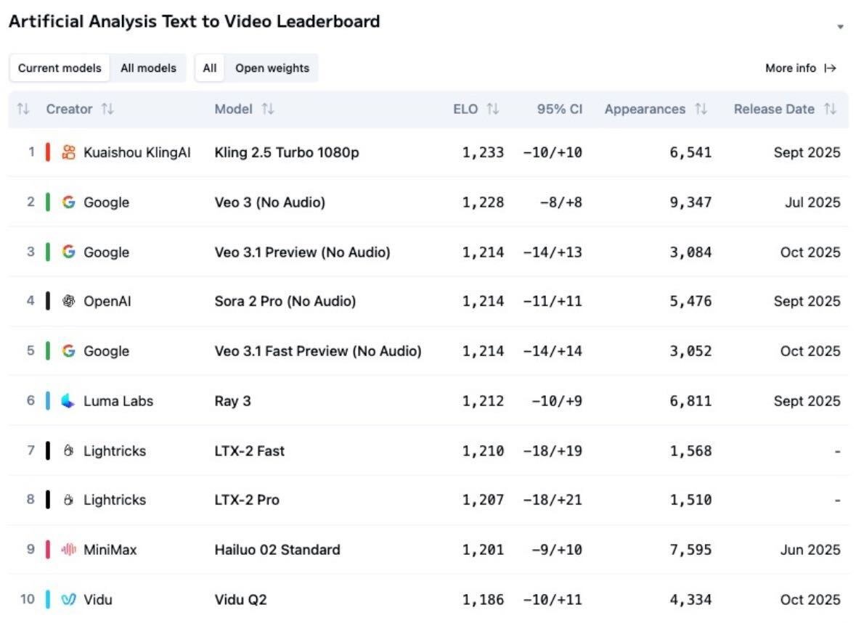Select the Veo 3 (No Audio) model name
Screen dimensions: 856x623
[x=269, y=202]
